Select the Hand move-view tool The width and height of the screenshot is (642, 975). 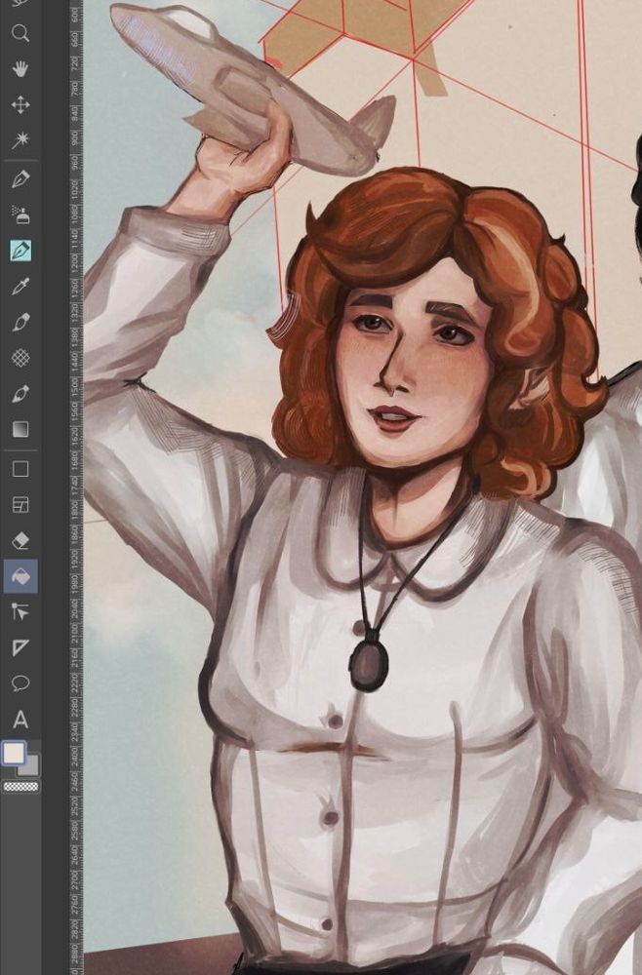pyautogui.click(x=20, y=68)
